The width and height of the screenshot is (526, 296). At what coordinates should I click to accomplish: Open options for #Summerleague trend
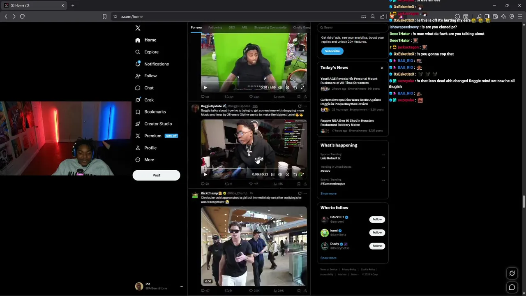(x=383, y=180)
